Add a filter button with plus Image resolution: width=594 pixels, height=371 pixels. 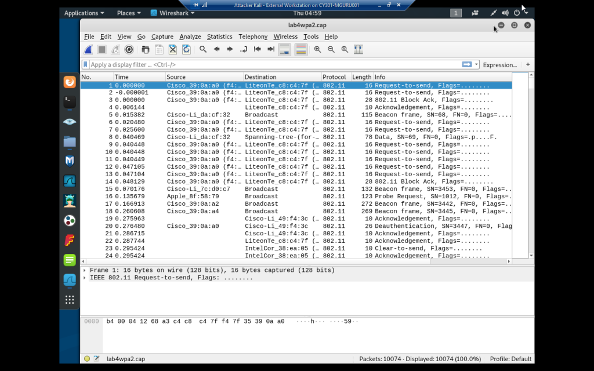tap(528, 64)
